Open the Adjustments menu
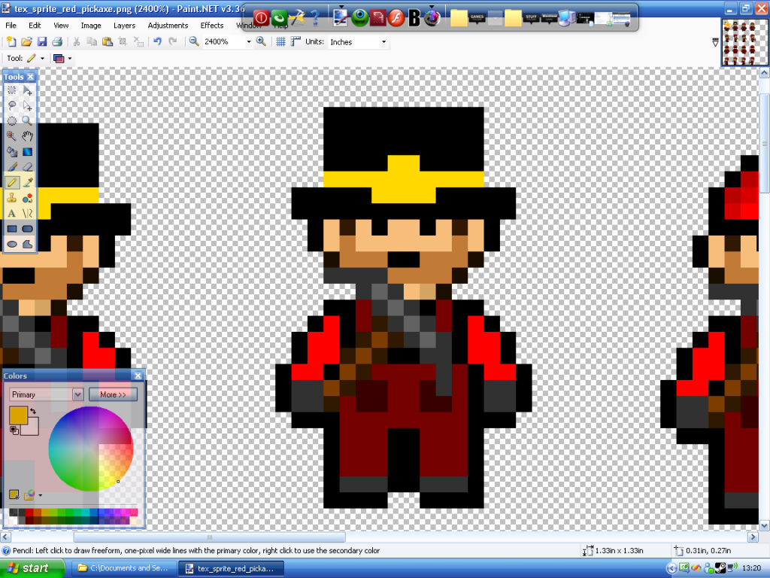770x578 pixels. (168, 25)
